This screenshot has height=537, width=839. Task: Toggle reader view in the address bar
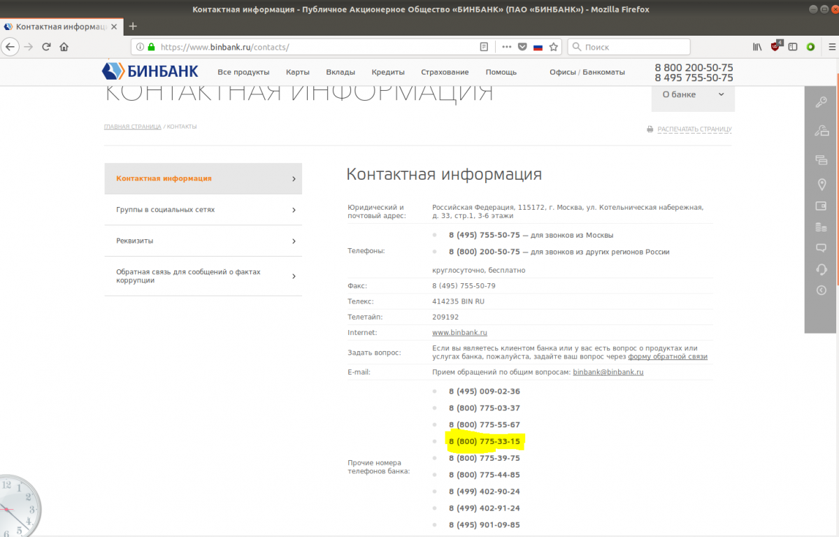(483, 47)
